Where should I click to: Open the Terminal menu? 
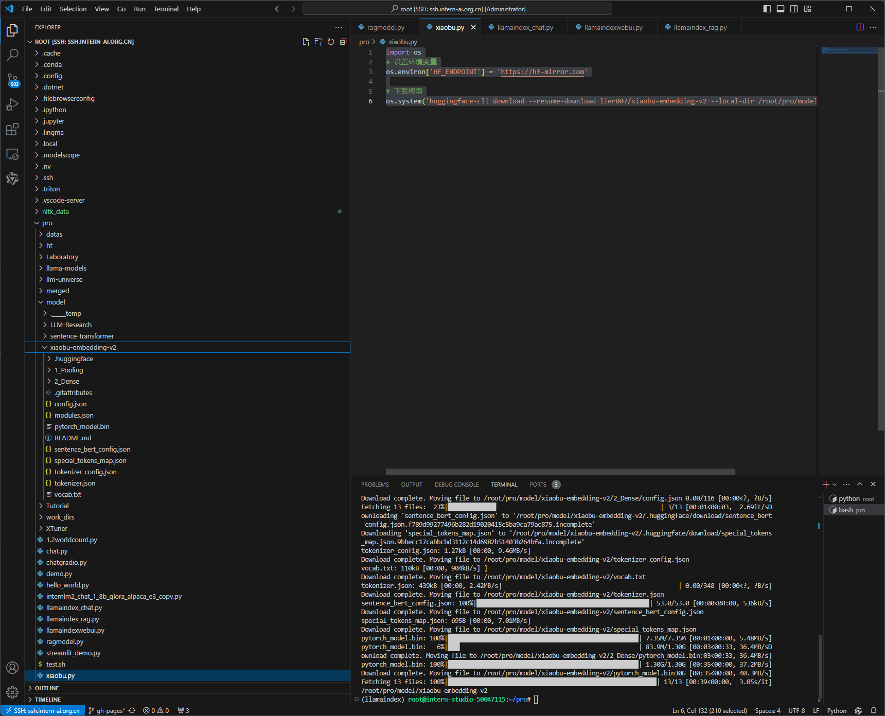point(166,9)
